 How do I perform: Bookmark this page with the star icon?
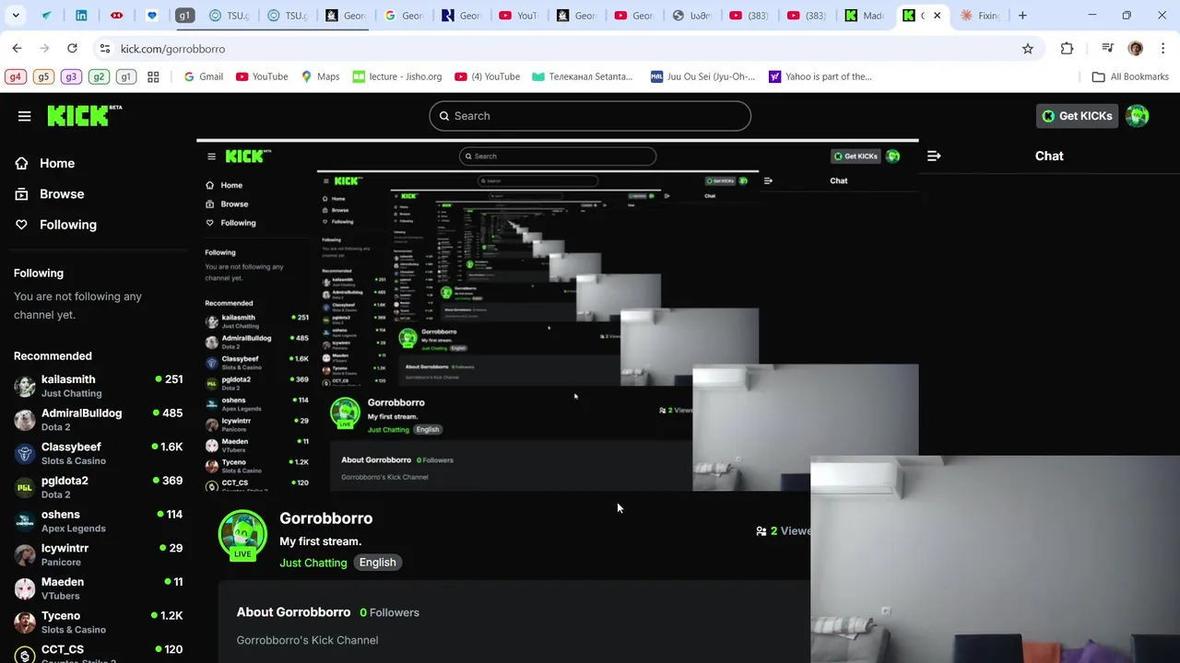[x=1028, y=49]
